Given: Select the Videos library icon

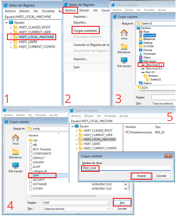Looking at the screenshot, I should [141, 57].
